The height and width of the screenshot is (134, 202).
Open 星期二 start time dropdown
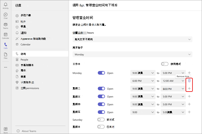(x=143, y=89)
